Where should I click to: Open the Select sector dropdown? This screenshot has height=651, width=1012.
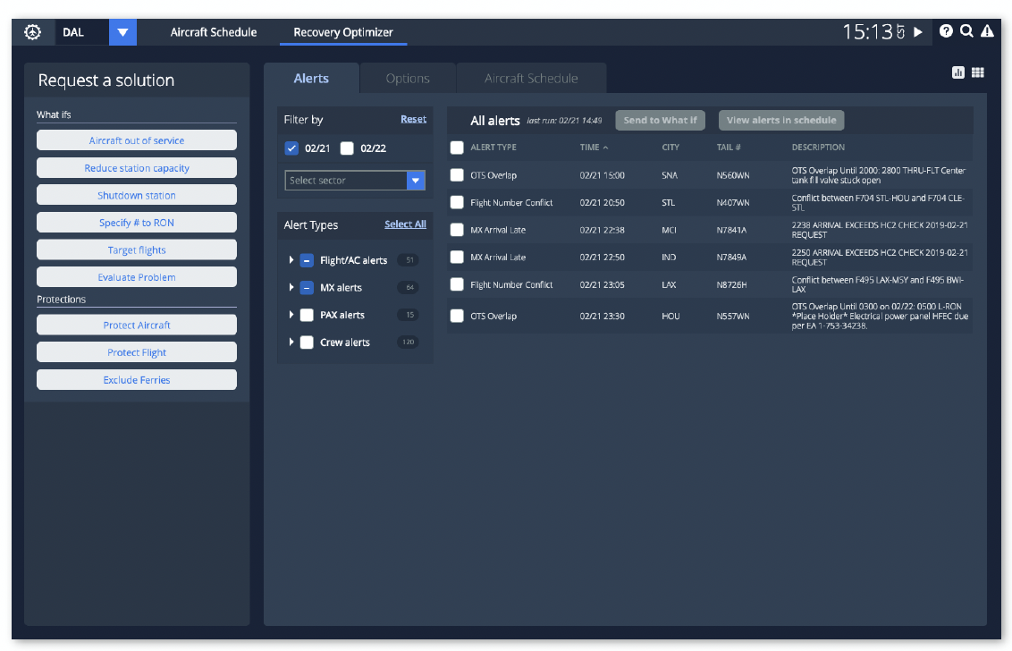click(x=354, y=181)
